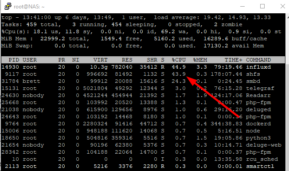Click the PuTTY icon in title bar
The width and height of the screenshot is (289, 171).
(x=8, y=7)
